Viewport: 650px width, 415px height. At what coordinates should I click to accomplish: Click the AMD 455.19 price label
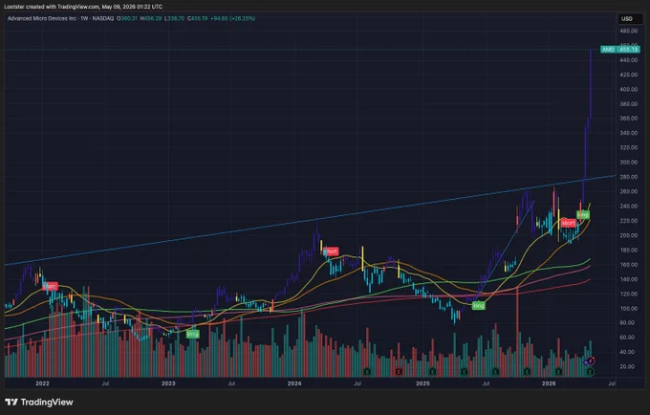click(620, 50)
